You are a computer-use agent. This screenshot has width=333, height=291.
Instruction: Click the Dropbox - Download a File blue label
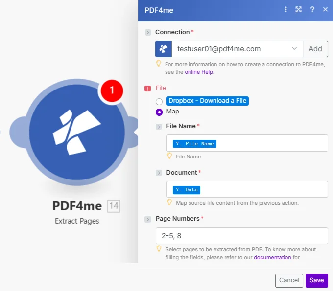click(x=208, y=101)
